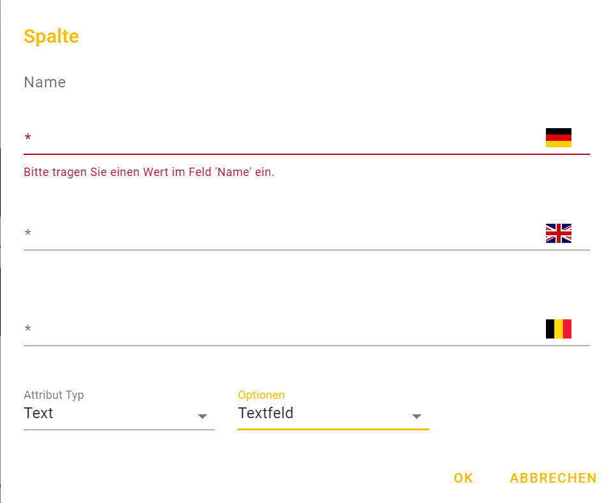The height and width of the screenshot is (503, 611).
Task: Click the United Kingdom flag icon
Action: 558,233
